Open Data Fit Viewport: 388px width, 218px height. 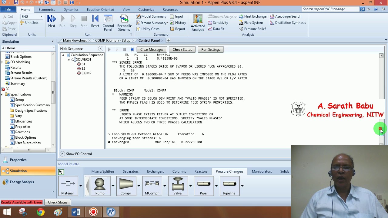click(216, 29)
